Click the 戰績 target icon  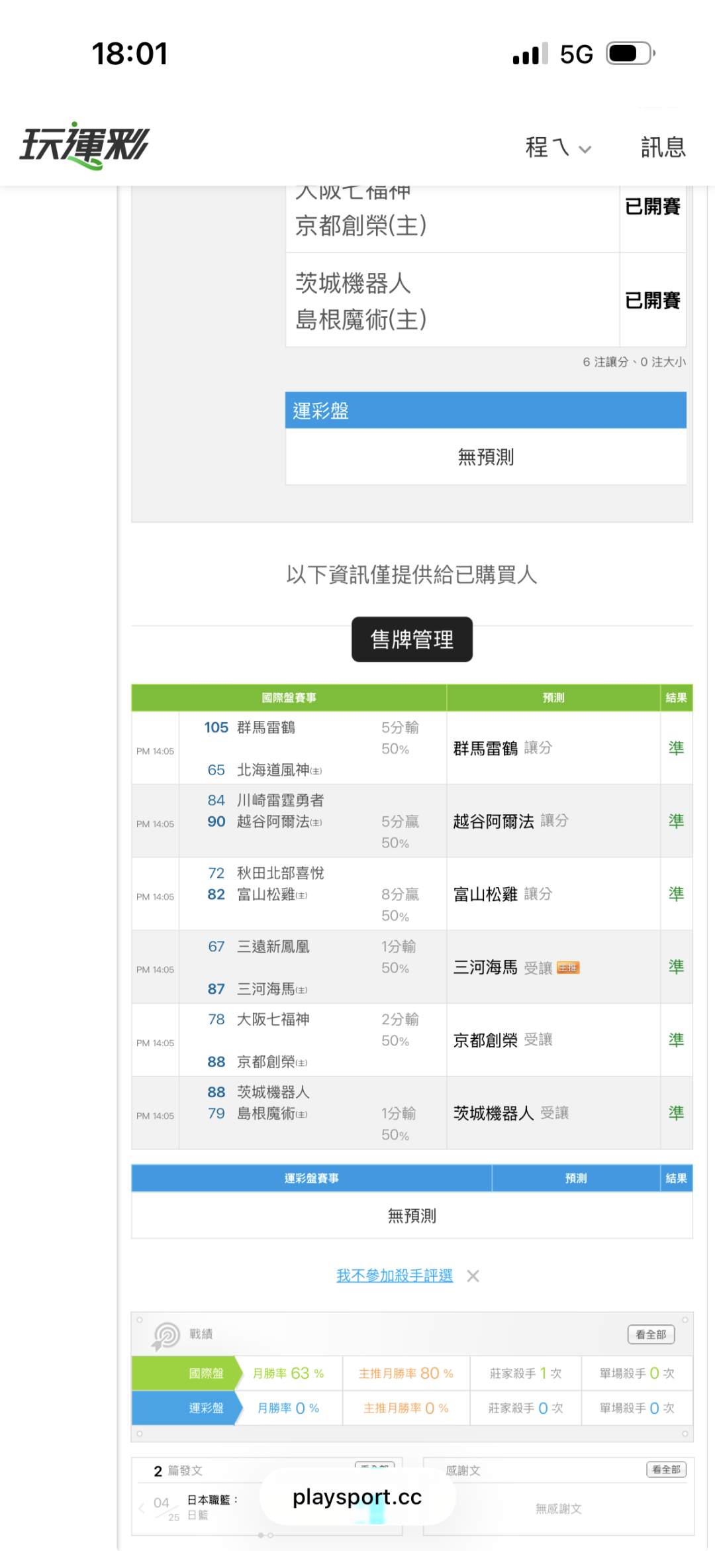166,1335
